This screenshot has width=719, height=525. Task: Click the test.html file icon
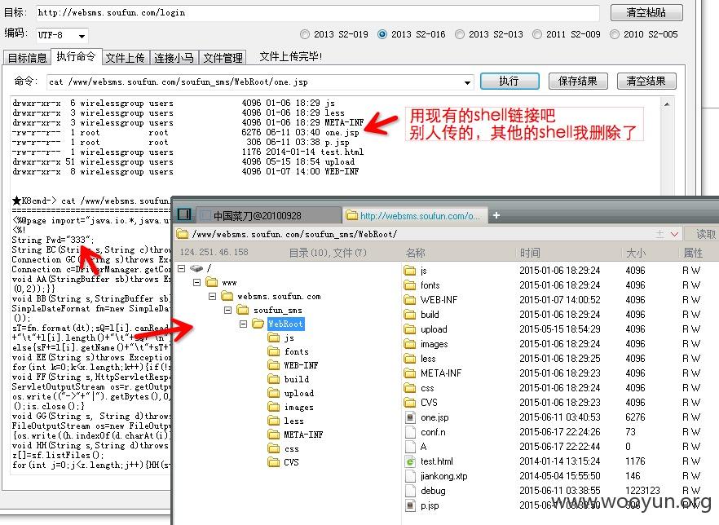pyautogui.click(x=410, y=461)
